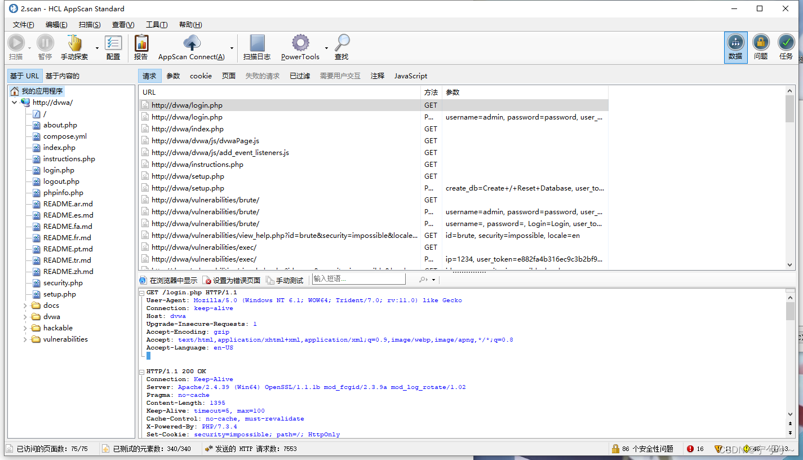Expand the vulnerabilities folder node
803x460 pixels.
tap(25, 339)
